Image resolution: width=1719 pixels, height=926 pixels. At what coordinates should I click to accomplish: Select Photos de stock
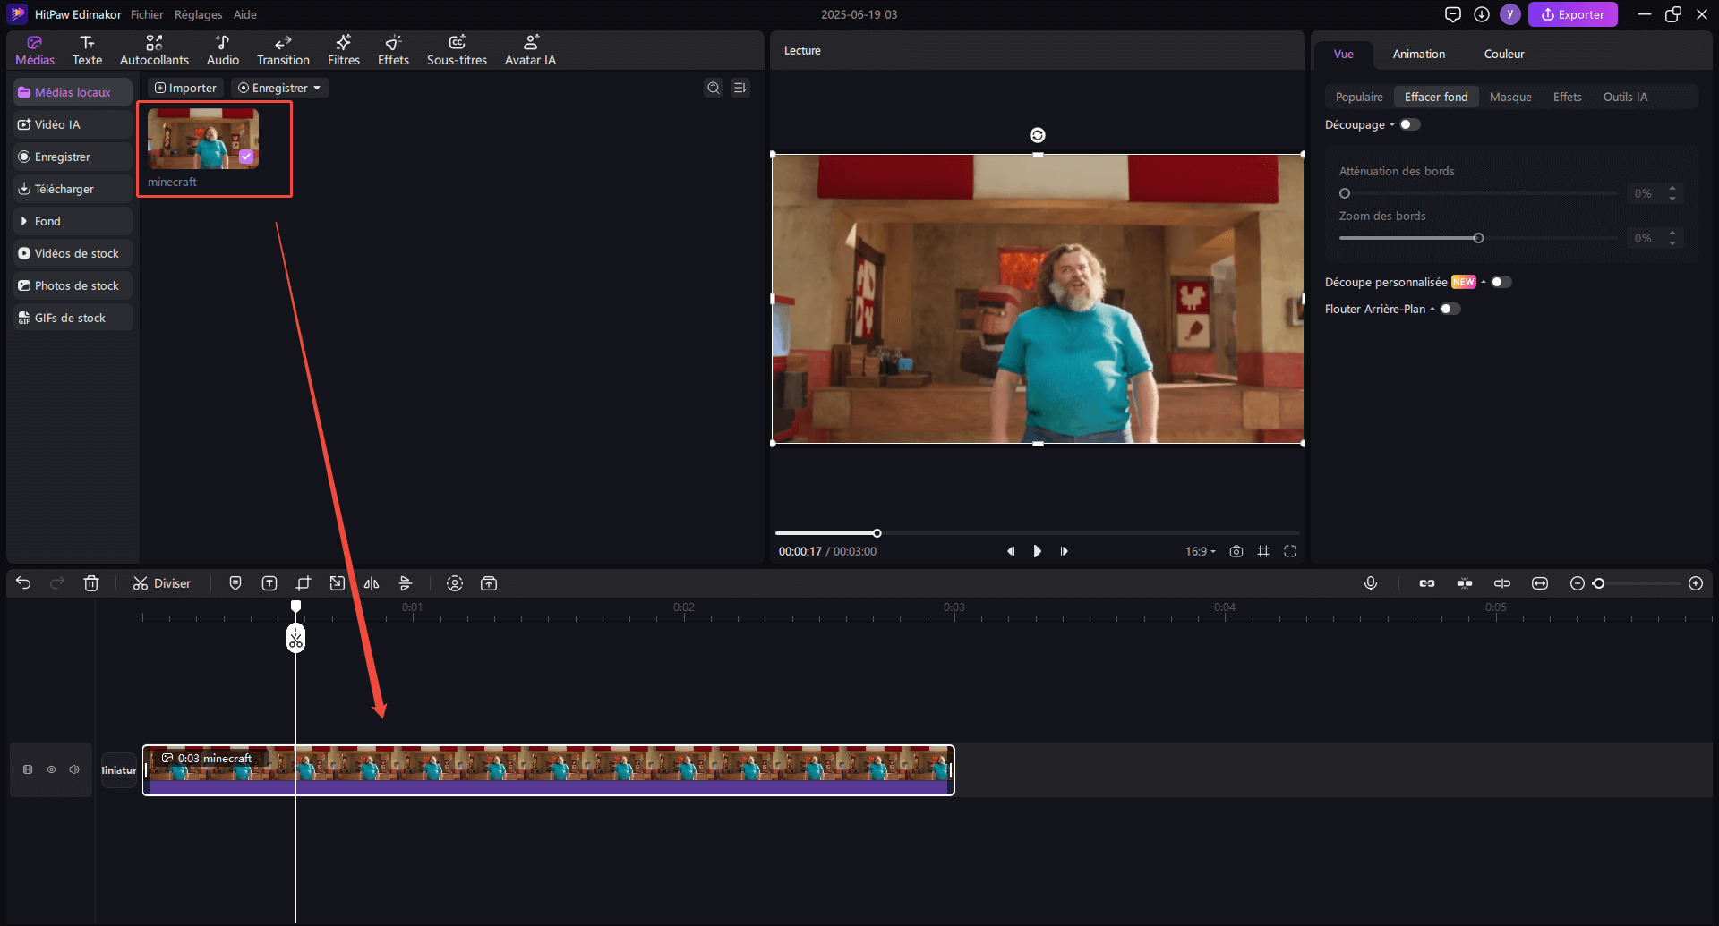click(73, 285)
